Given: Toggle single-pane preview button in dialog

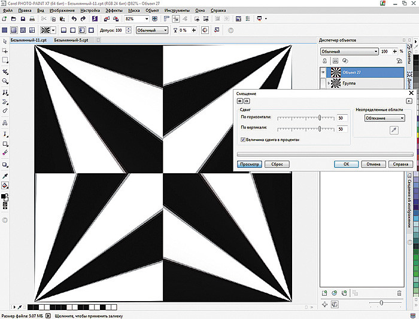Looking at the screenshot, I should pyautogui.click(x=247, y=101).
